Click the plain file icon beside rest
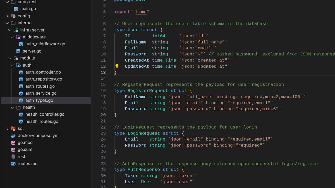 click(13, 157)
